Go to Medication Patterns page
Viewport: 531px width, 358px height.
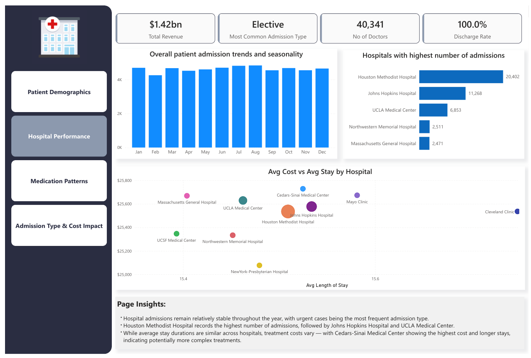click(x=59, y=181)
